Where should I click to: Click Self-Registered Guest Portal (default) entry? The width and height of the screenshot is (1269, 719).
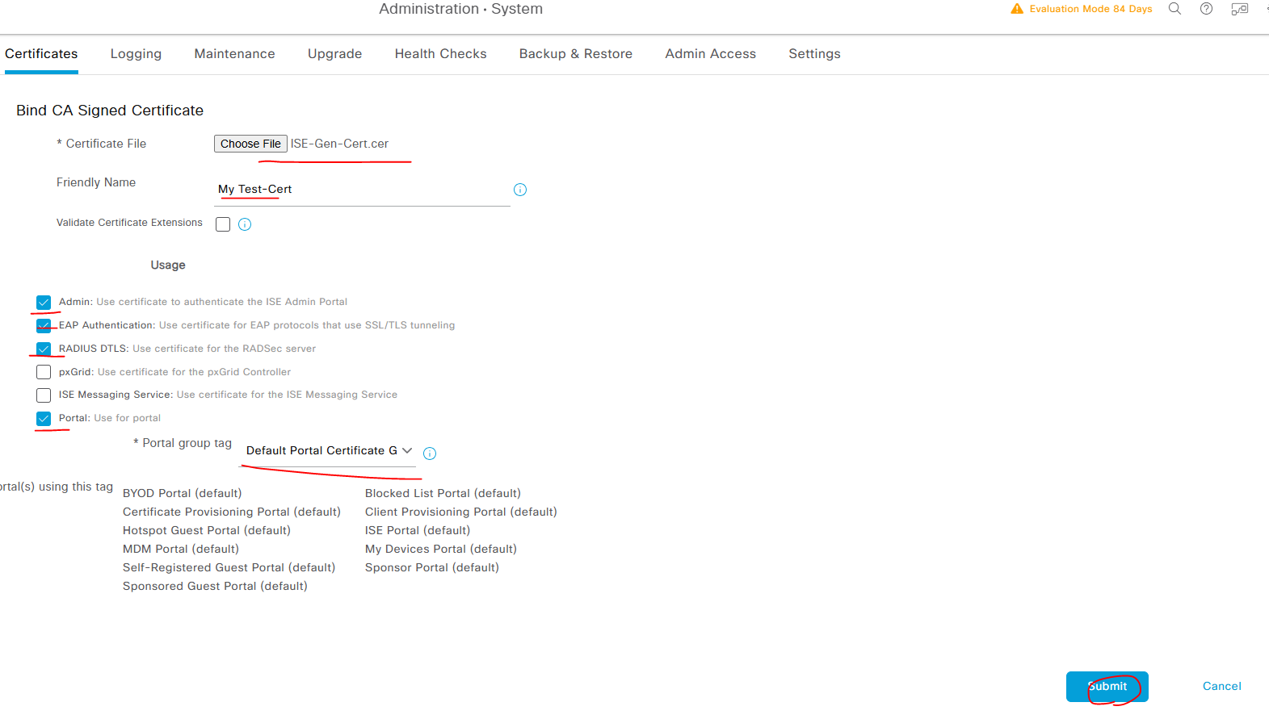click(229, 568)
